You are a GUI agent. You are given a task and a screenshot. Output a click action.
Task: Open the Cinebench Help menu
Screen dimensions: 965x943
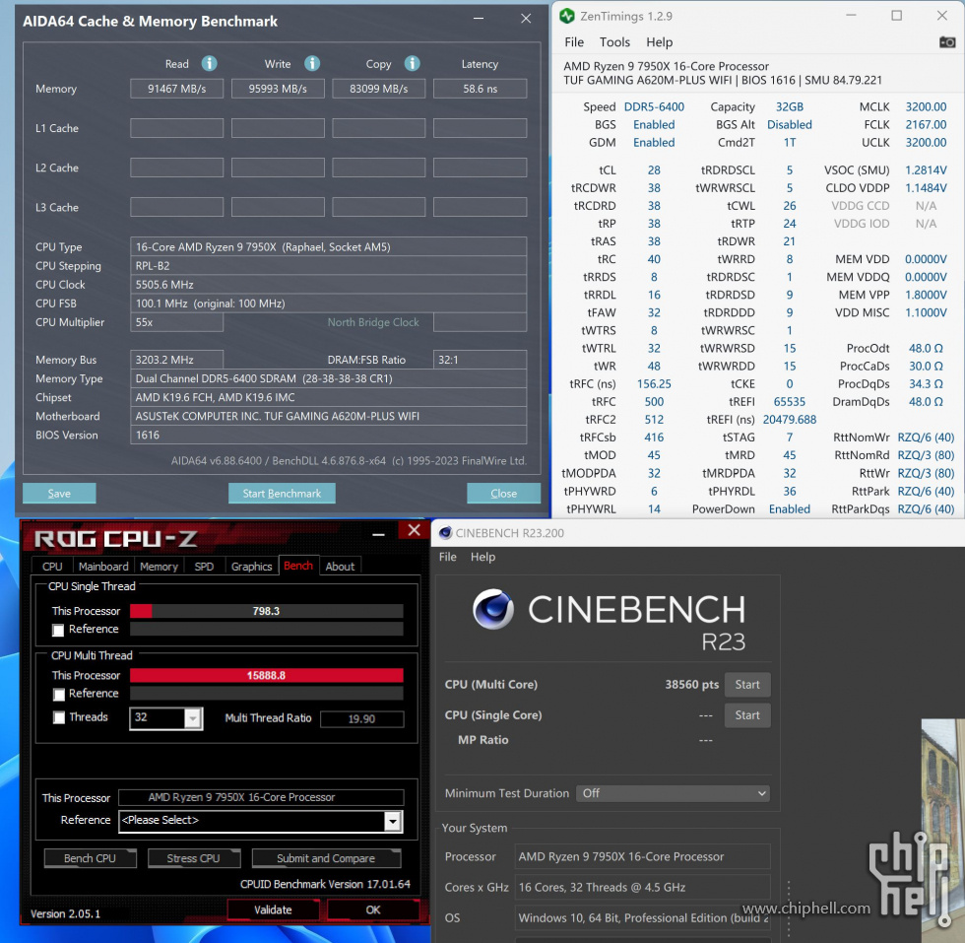(482, 557)
